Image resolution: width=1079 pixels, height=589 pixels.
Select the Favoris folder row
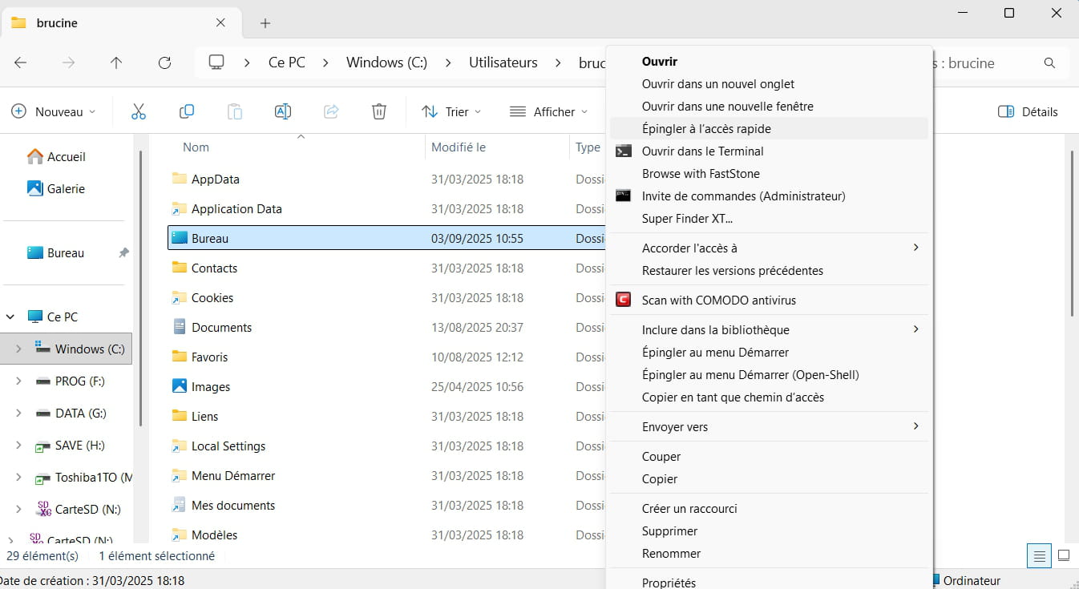point(386,357)
